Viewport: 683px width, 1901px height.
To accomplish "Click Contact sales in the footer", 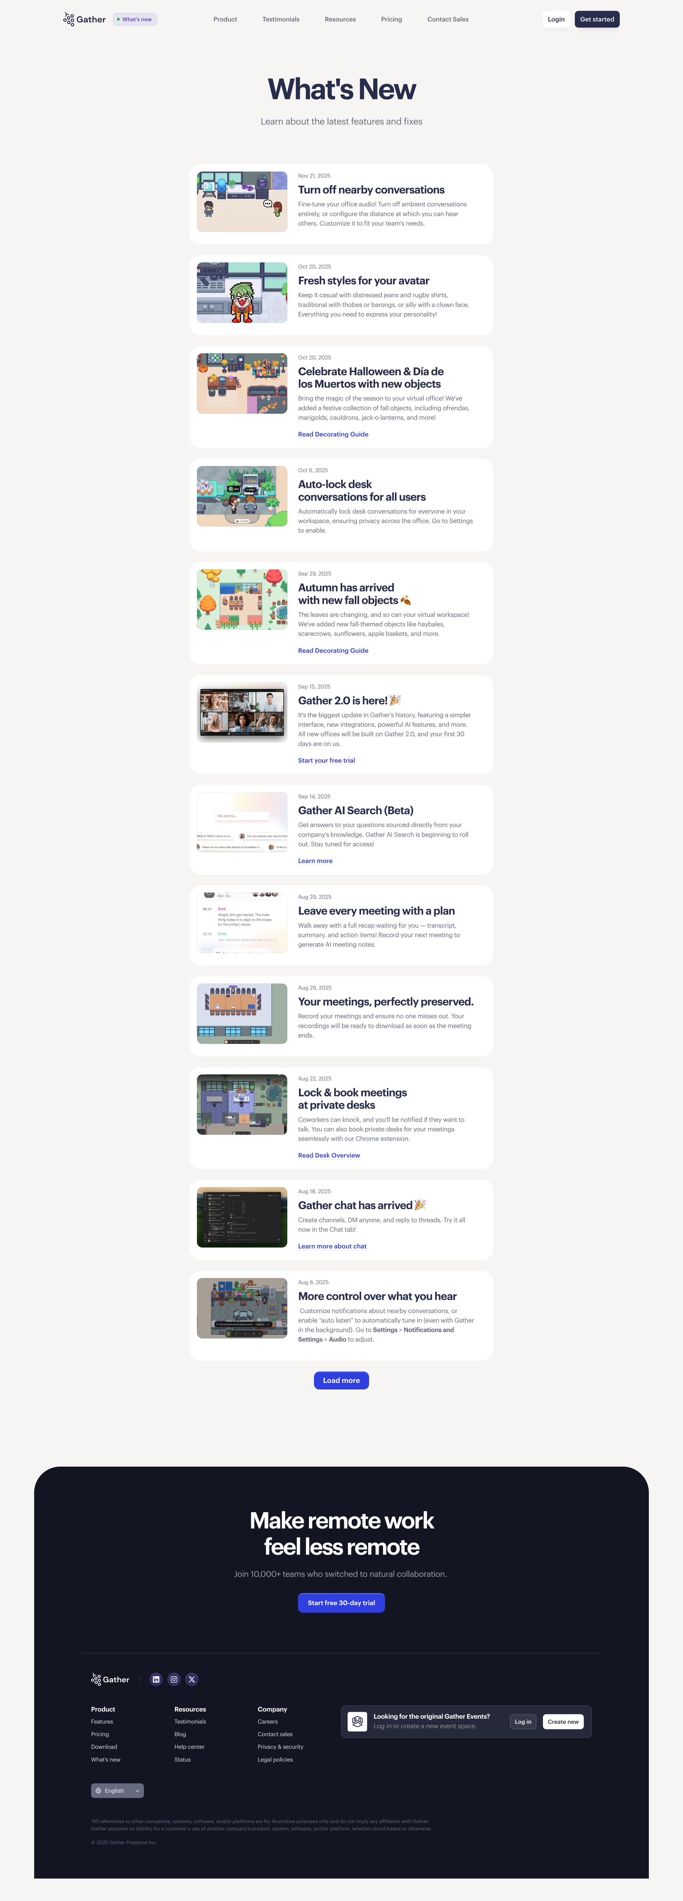I will (x=275, y=1734).
